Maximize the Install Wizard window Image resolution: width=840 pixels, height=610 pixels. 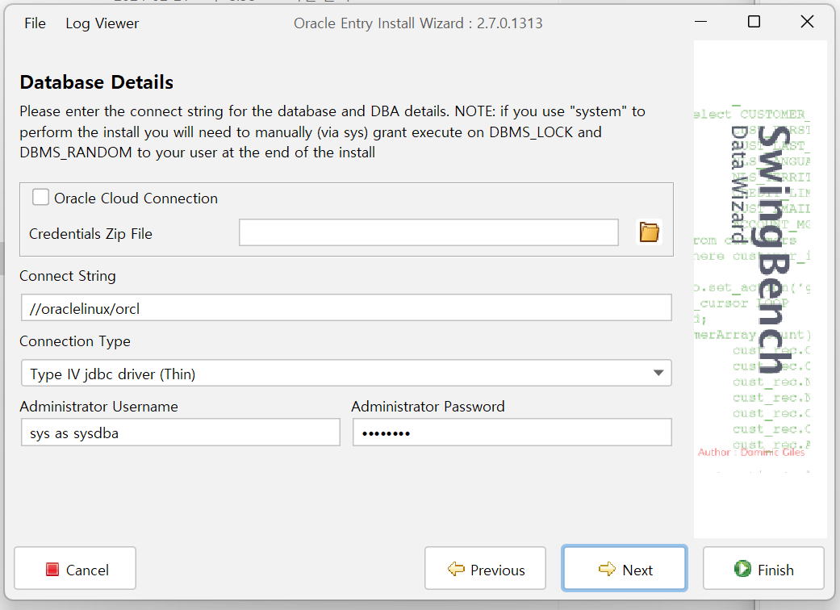pyautogui.click(x=754, y=22)
